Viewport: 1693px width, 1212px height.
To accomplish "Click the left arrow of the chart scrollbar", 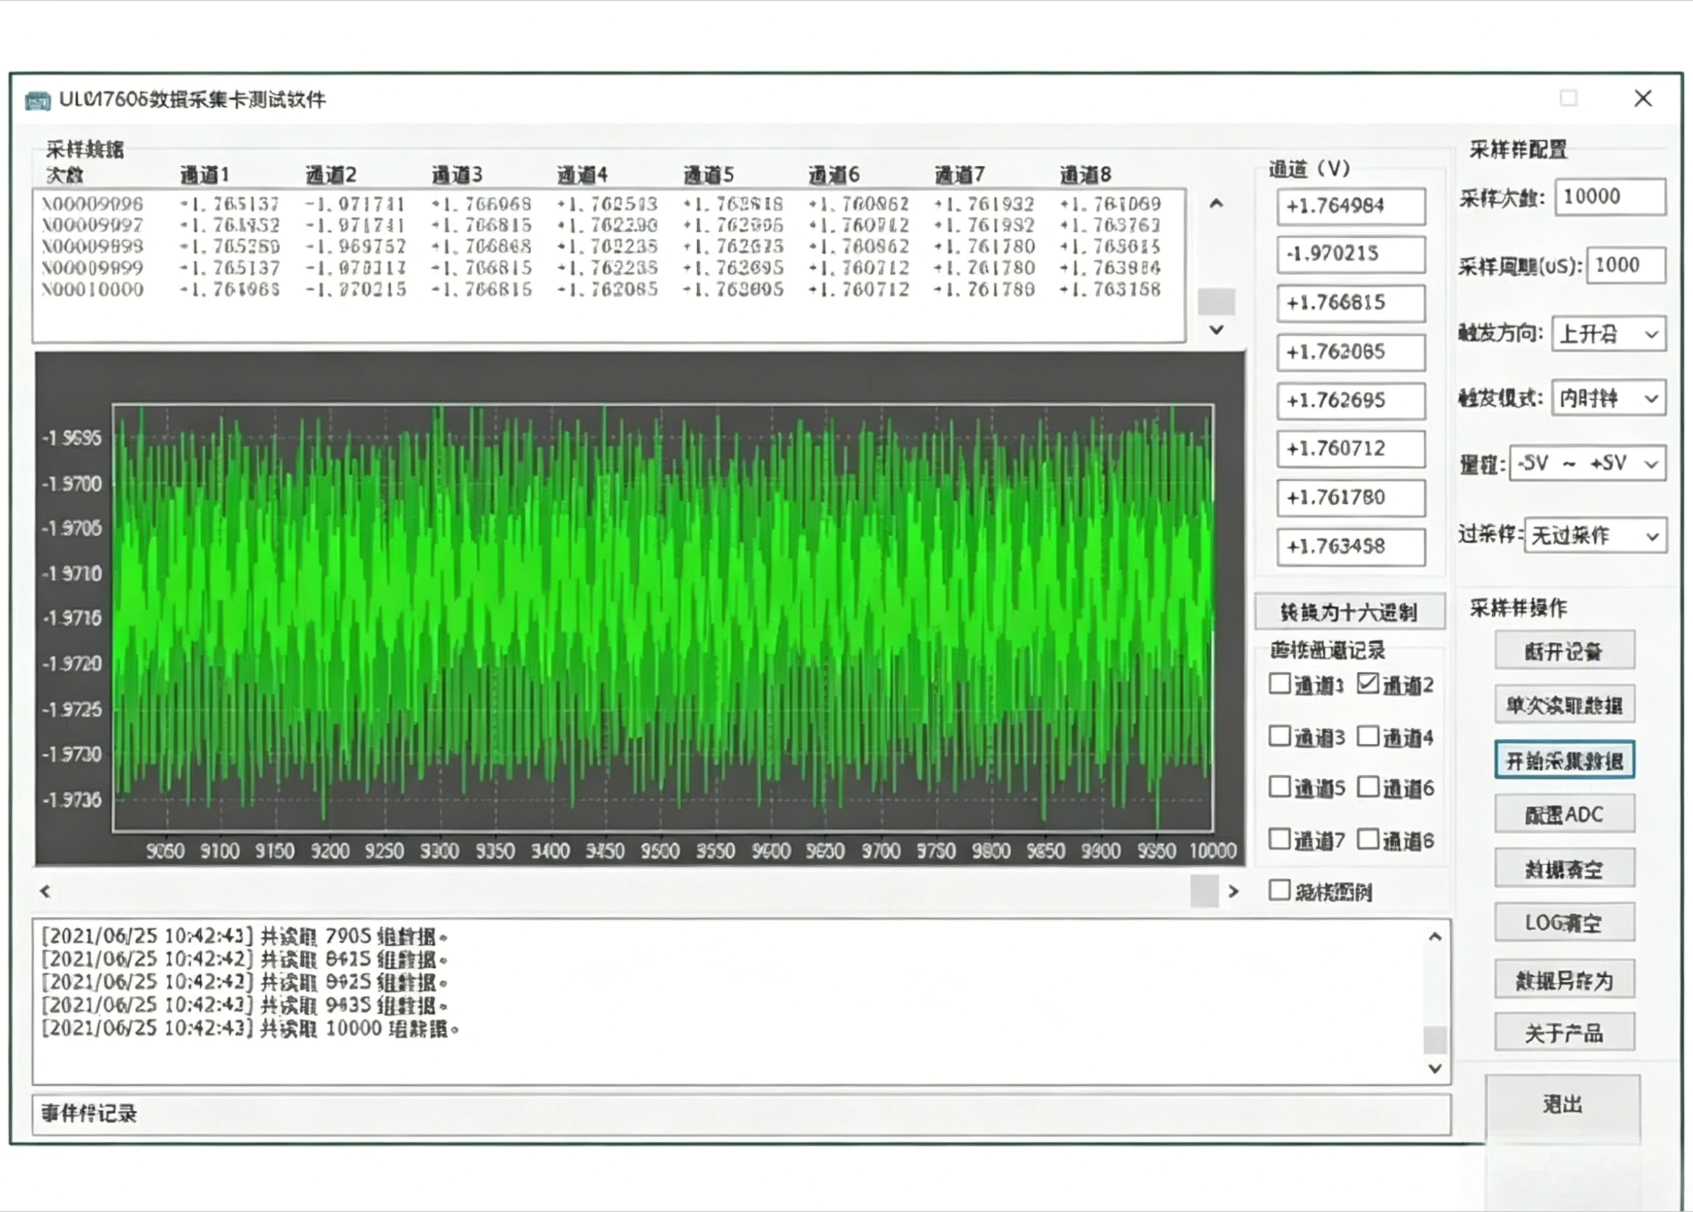I will (45, 890).
